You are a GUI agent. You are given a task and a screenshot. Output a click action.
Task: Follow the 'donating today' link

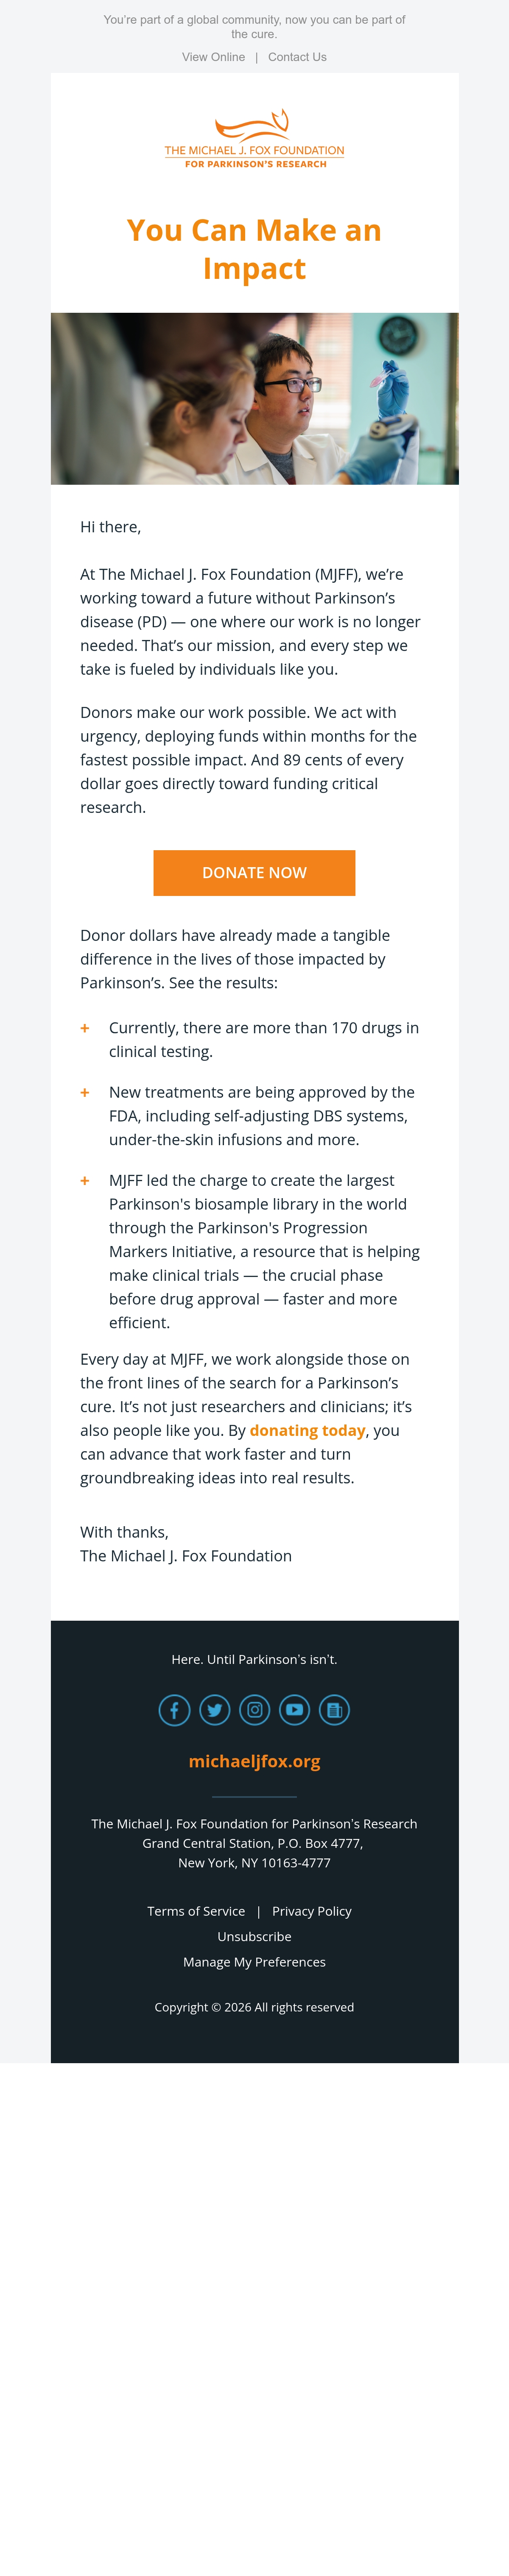(307, 1431)
